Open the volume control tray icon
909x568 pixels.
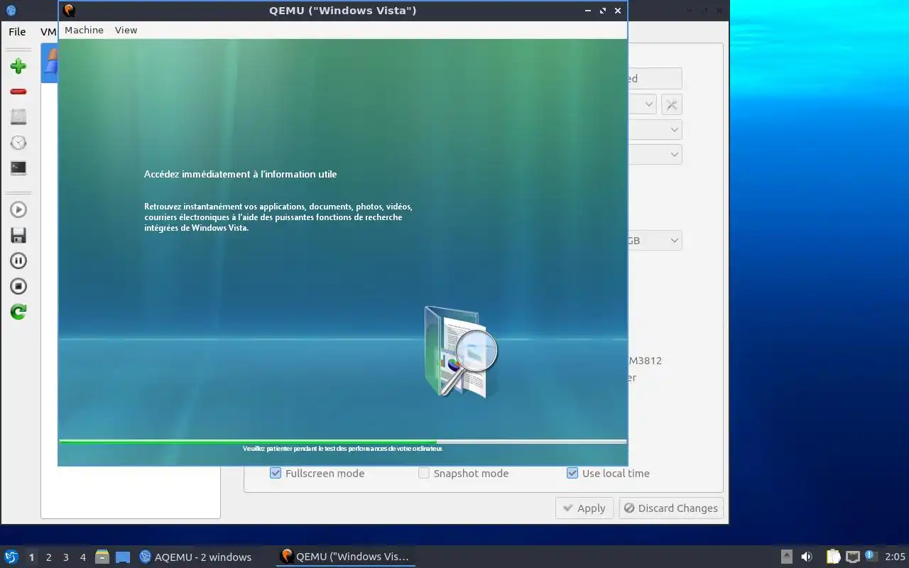pyautogui.click(x=807, y=557)
